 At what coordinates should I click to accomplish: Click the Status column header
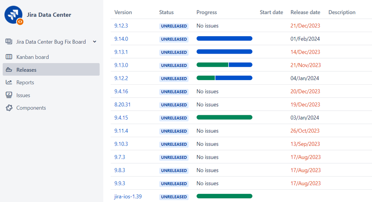166,12
